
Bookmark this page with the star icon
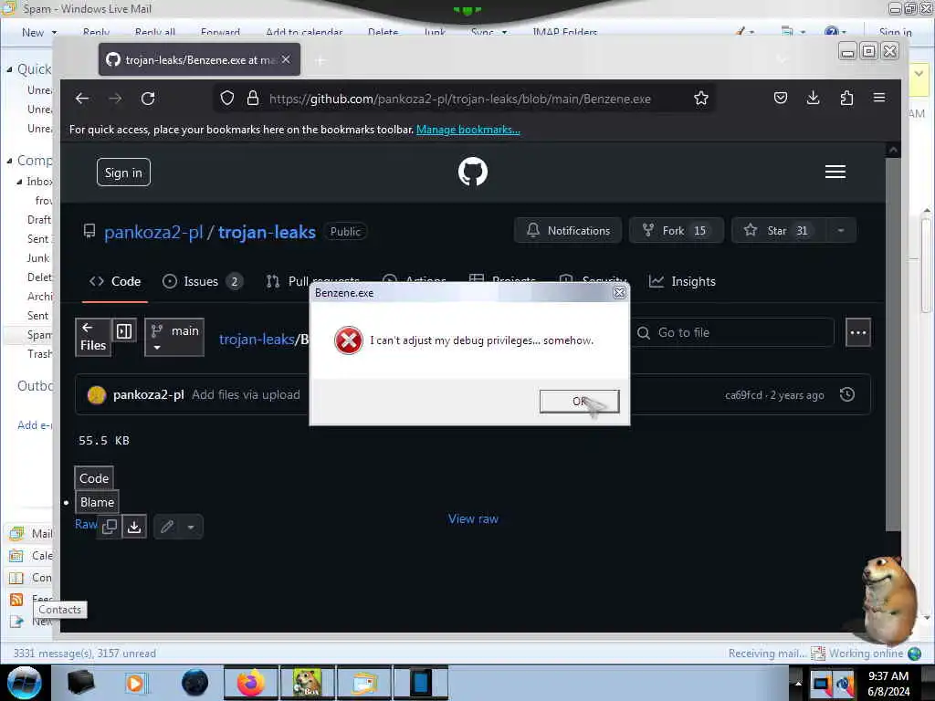pyautogui.click(x=701, y=99)
